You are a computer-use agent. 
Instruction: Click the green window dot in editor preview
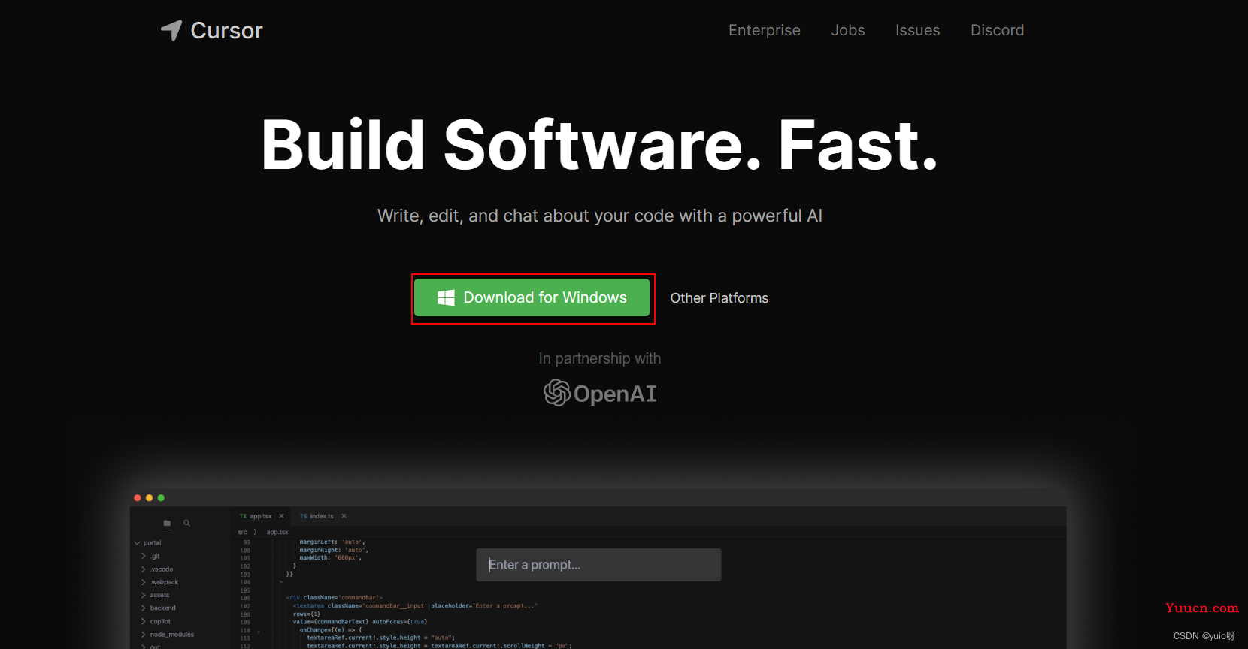click(161, 498)
